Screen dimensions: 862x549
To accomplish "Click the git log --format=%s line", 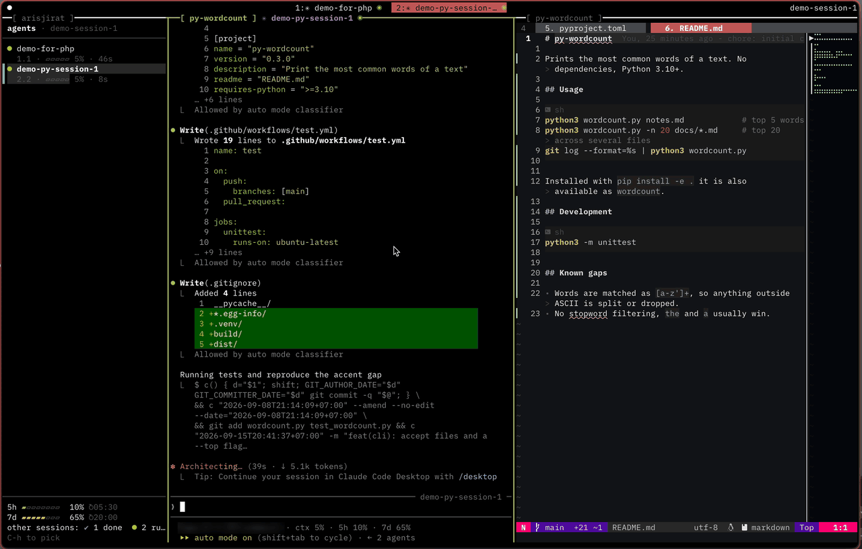I will coord(646,151).
